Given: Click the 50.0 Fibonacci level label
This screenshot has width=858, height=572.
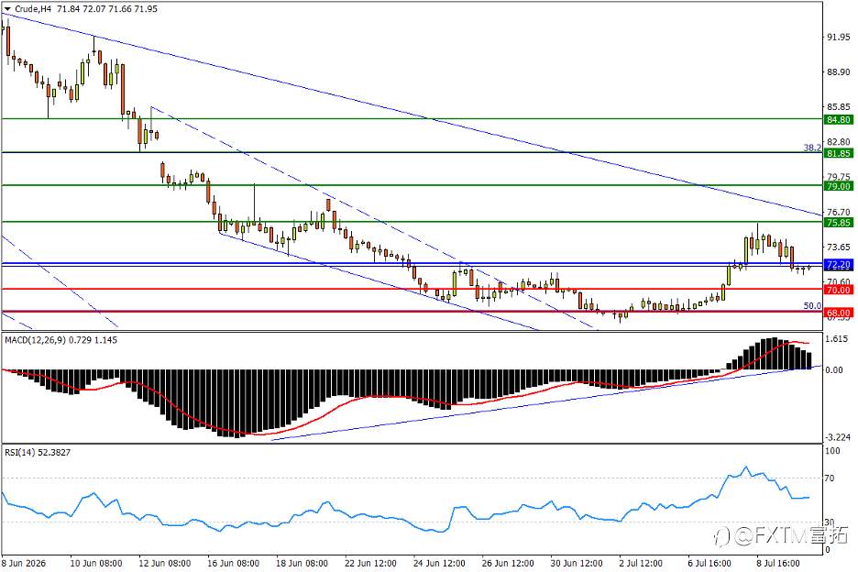Looking at the screenshot, I should (x=812, y=305).
